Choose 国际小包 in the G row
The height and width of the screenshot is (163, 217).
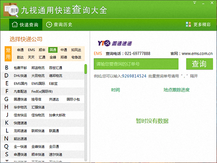[73, 99]
